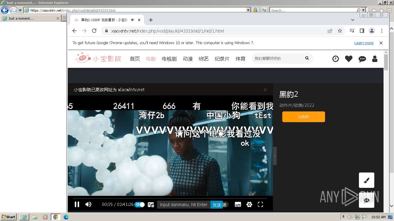Submit the site search magnifier icon
Screen dimensions: 394x221
[307, 58]
